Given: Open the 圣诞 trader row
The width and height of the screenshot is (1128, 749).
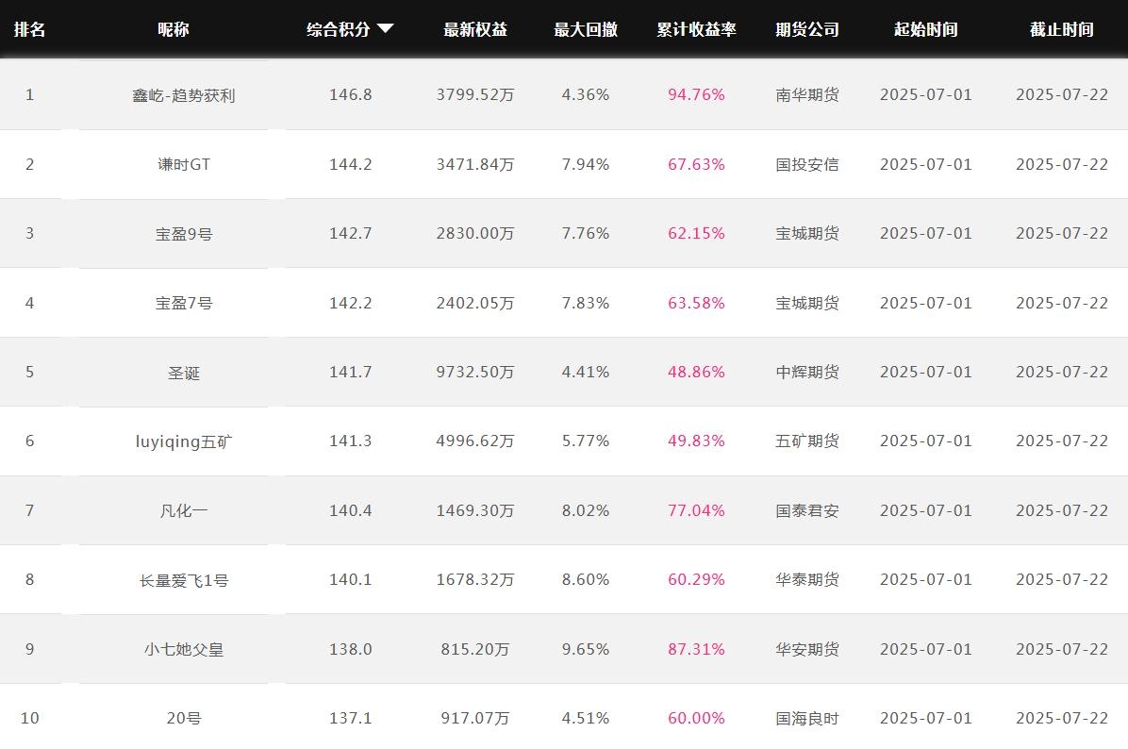Looking at the screenshot, I should 184,373.
